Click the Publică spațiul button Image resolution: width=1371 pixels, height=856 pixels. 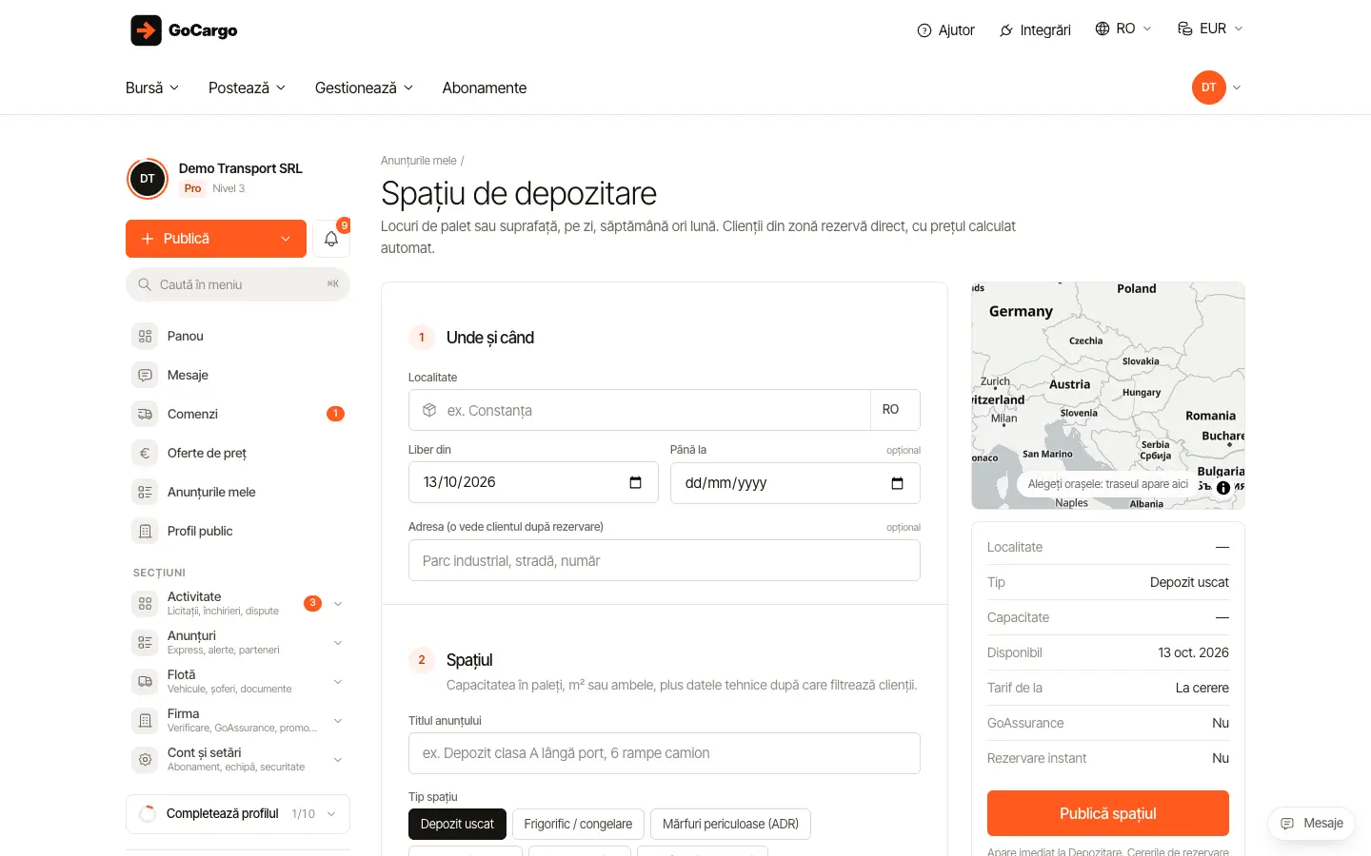point(1107,813)
